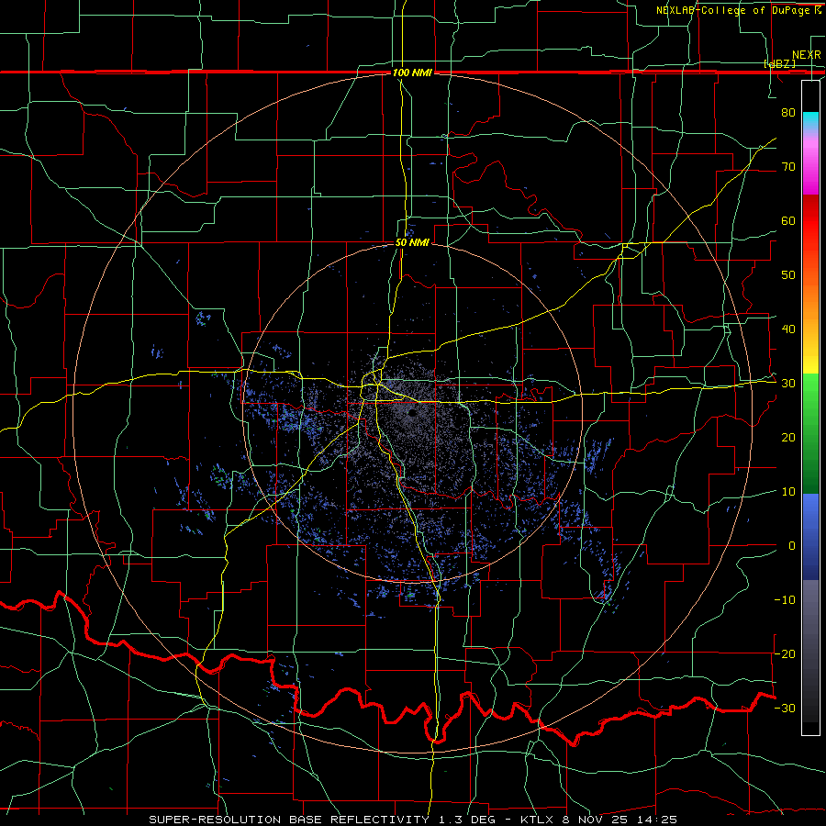Pick the blue segment of the reflectivity color bar
This screenshot has width=826, height=826.
pyautogui.click(x=810, y=536)
